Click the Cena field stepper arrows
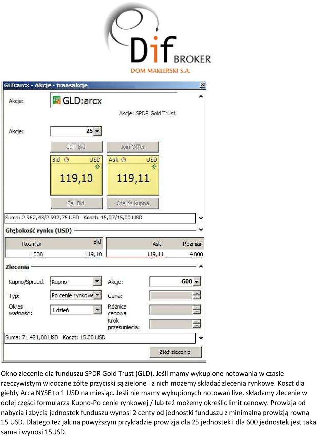Viewport: 317px width, 436px height. tap(197, 295)
